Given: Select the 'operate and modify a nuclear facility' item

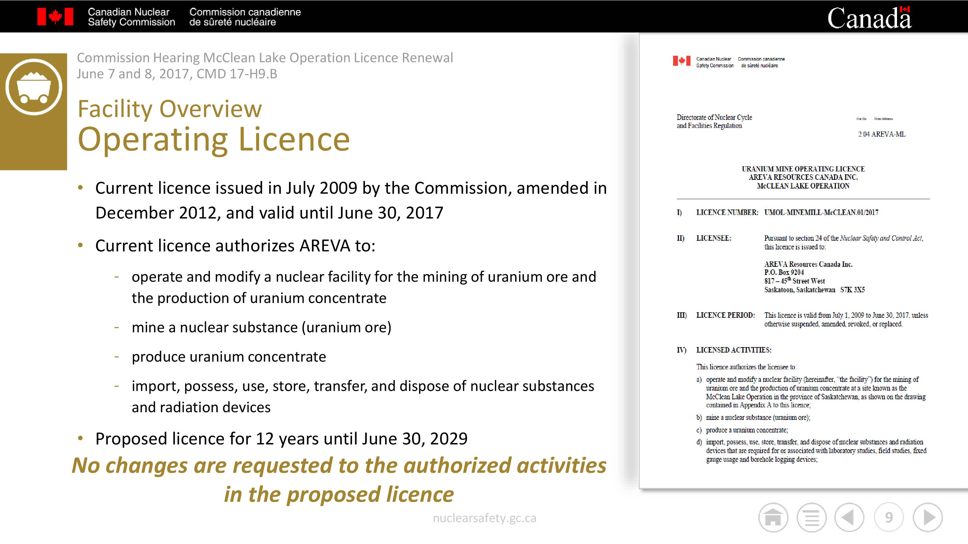Looking at the screenshot, I should click(x=364, y=277).
